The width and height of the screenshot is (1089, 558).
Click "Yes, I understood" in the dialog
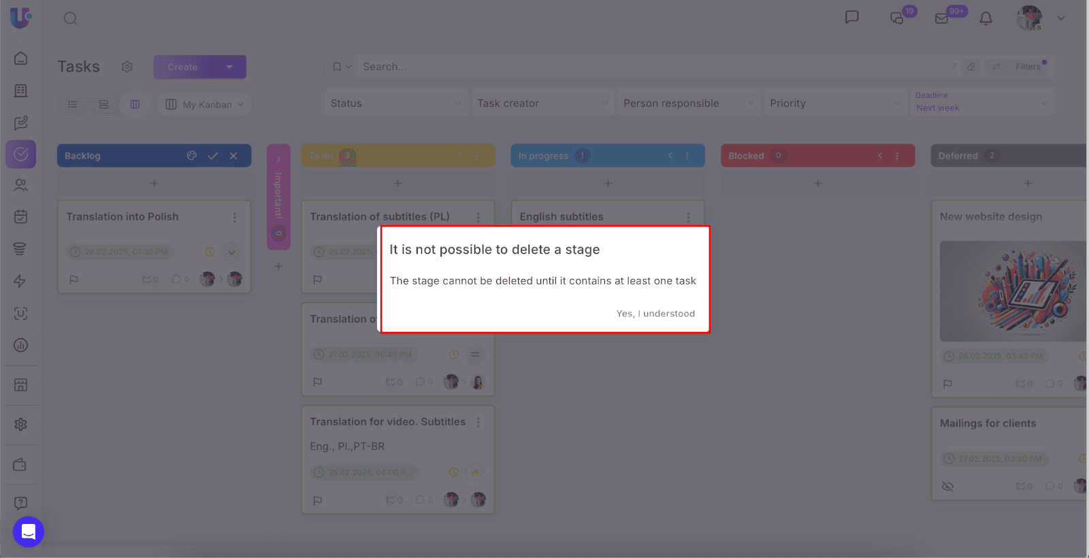click(655, 314)
